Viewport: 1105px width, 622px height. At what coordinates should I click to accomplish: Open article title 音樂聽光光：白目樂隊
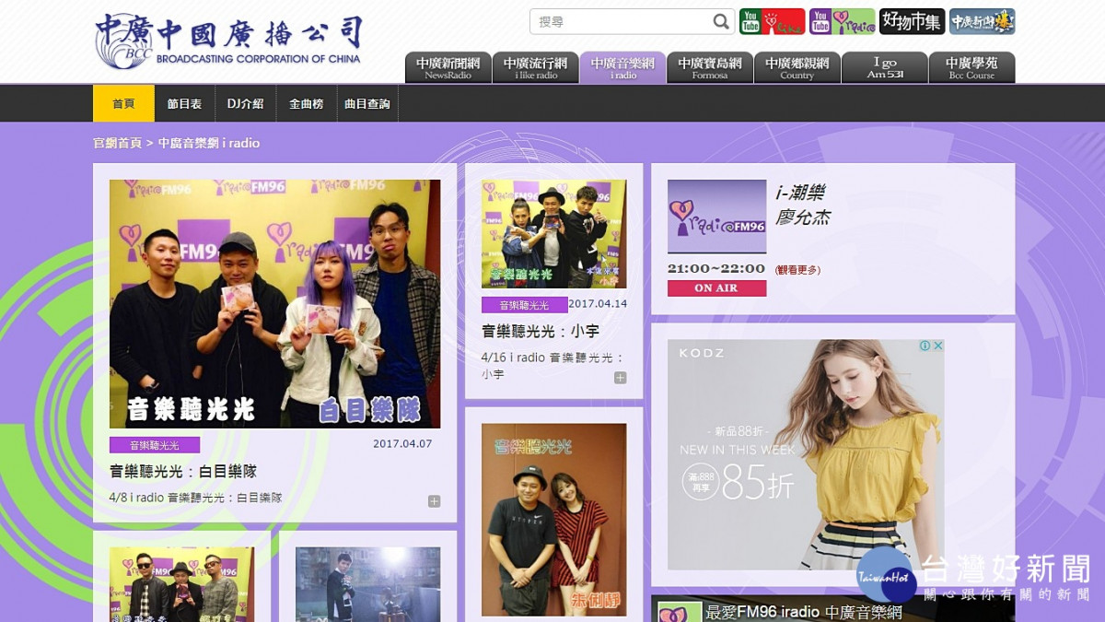coord(183,471)
